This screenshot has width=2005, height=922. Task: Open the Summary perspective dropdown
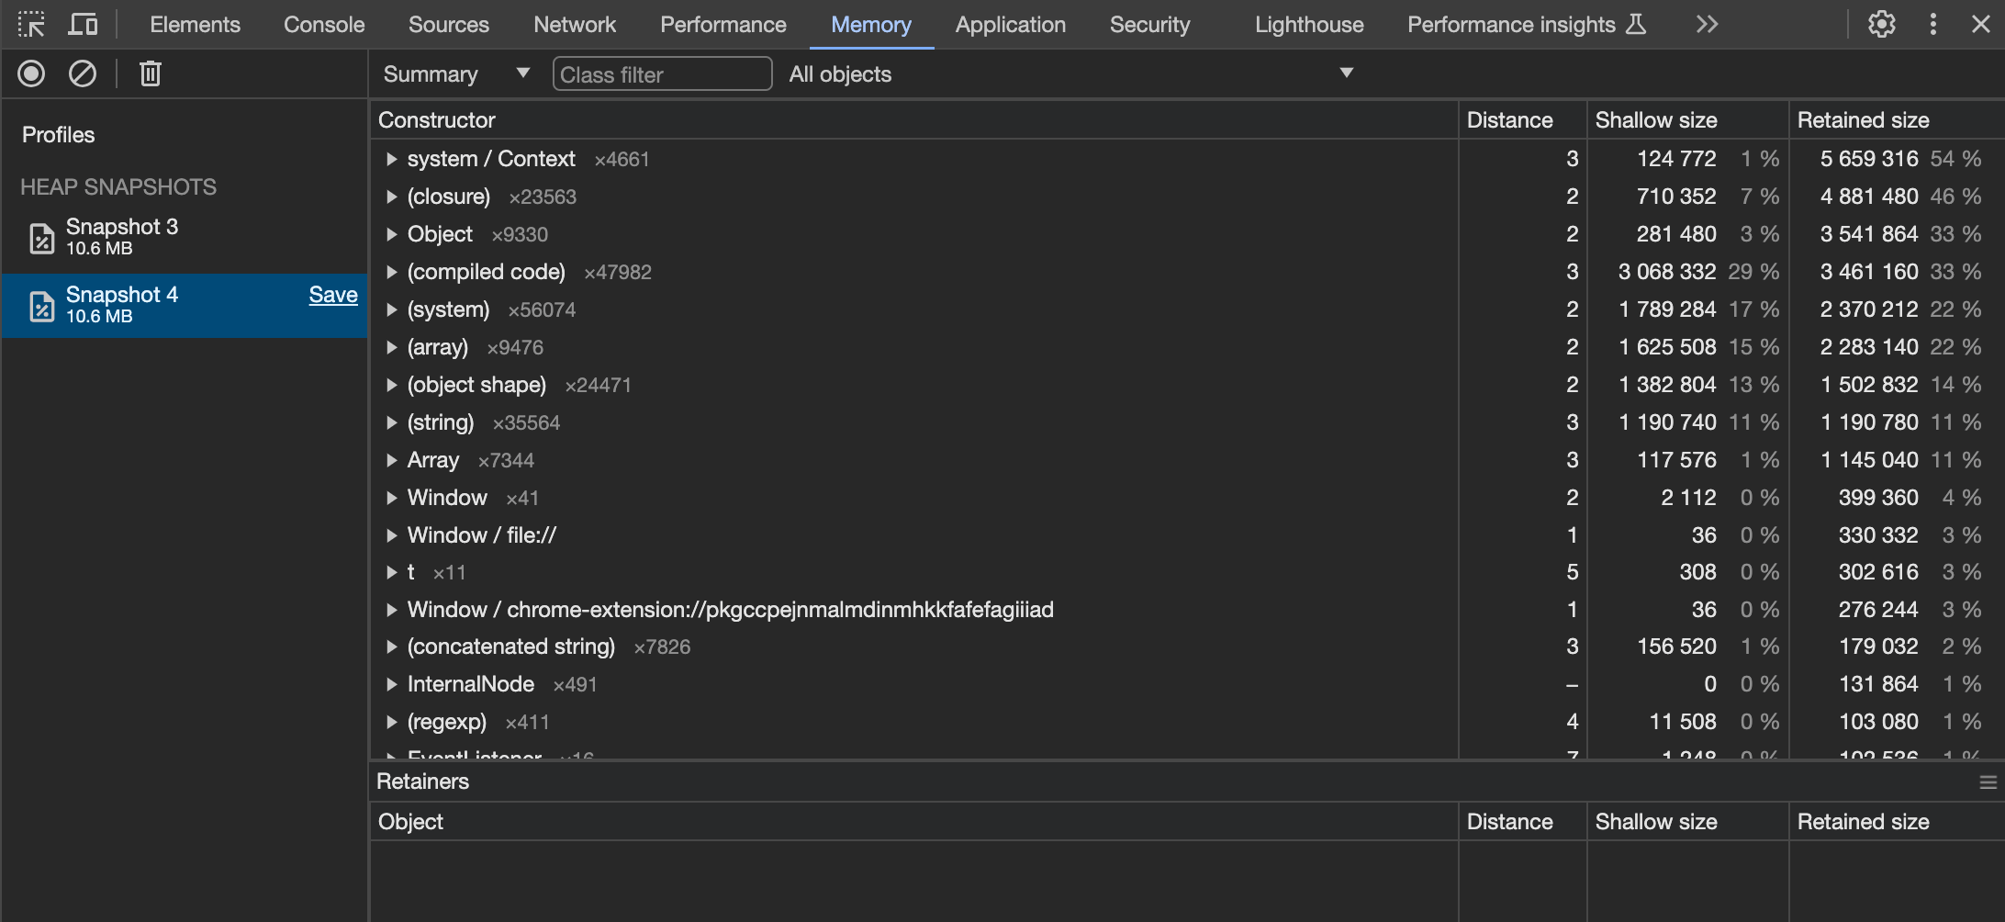click(x=456, y=73)
